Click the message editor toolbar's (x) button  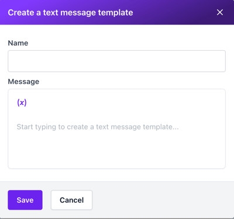(22, 103)
